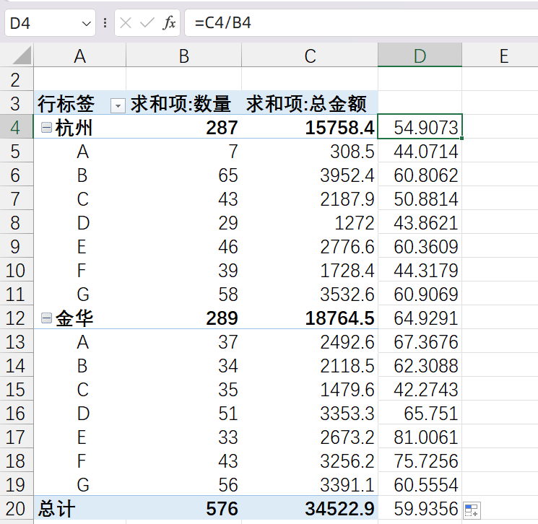Select cell with 金华 label
This screenshot has height=524, width=538.
coord(79,318)
